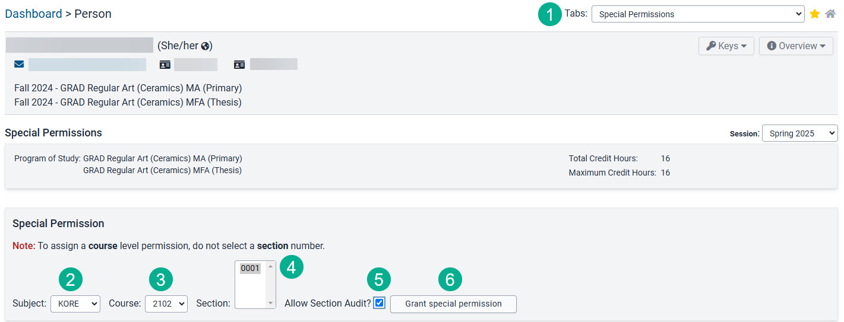Click the first ID card icon
844x322 pixels.
coord(165,64)
